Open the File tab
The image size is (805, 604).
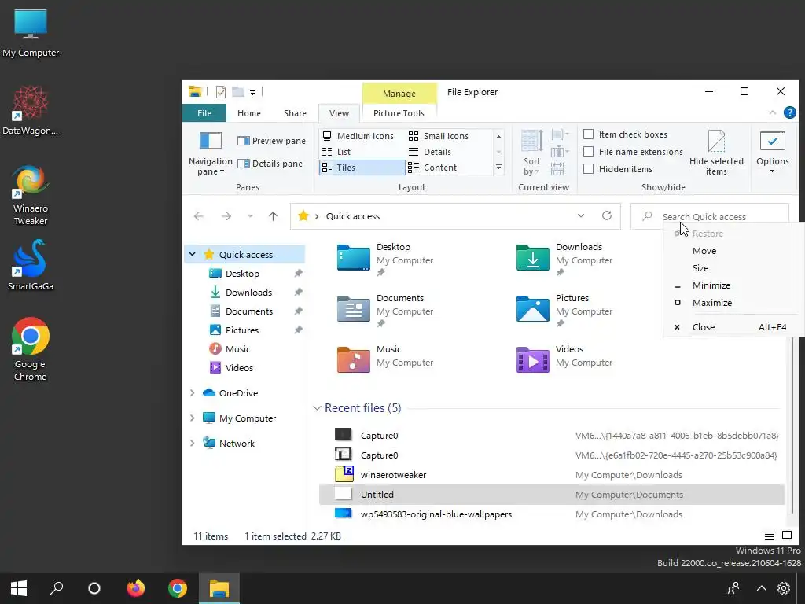point(204,113)
